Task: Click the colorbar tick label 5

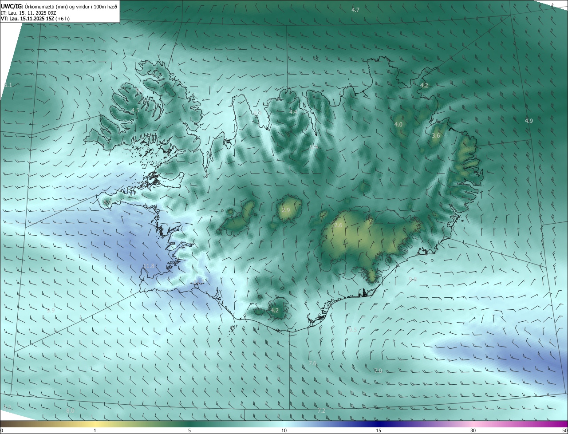Action: [x=189, y=430]
